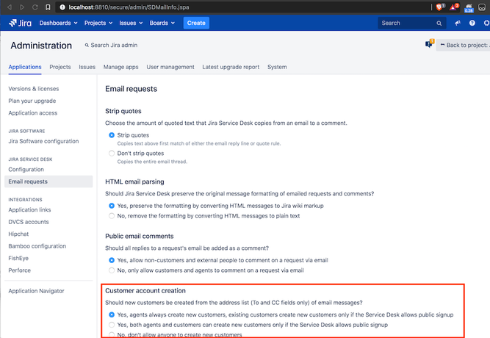Switch to the Projects admin tab
The width and height of the screenshot is (490, 338).
tap(60, 67)
